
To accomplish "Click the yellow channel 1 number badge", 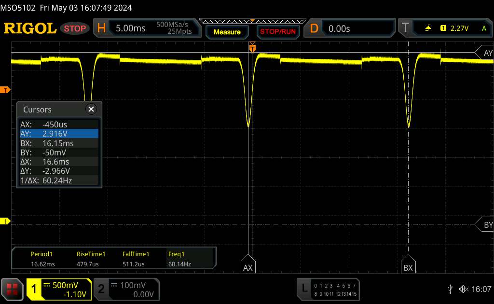I will pos(34,289).
